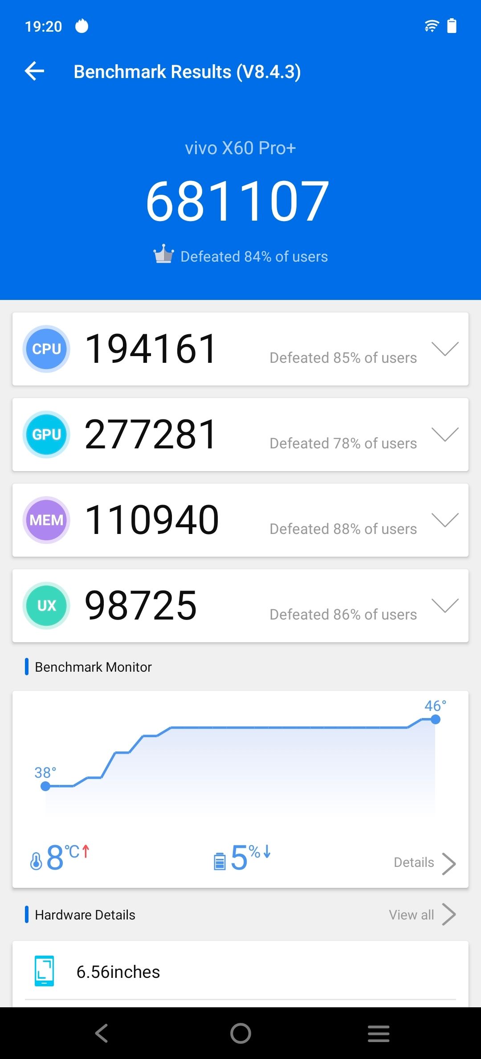This screenshot has height=1059, width=481.
Task: Tap the Wi-Fi status bar icon
Action: tap(432, 26)
